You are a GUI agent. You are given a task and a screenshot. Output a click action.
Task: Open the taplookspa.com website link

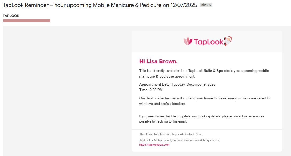pyautogui.click(x=154, y=145)
